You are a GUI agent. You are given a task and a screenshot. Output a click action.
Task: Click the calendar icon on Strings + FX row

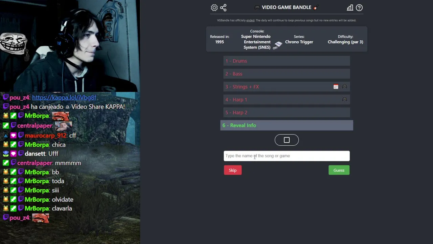point(336,87)
